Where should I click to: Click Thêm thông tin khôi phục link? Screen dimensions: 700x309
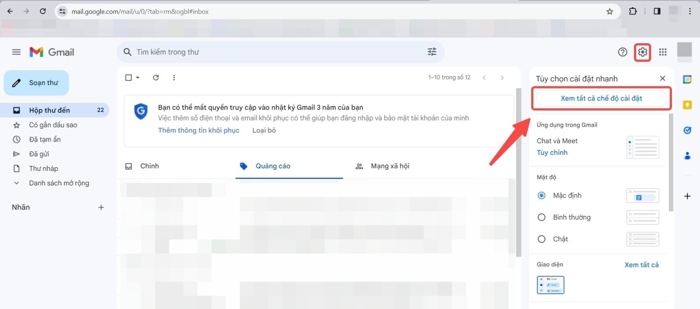coord(199,130)
